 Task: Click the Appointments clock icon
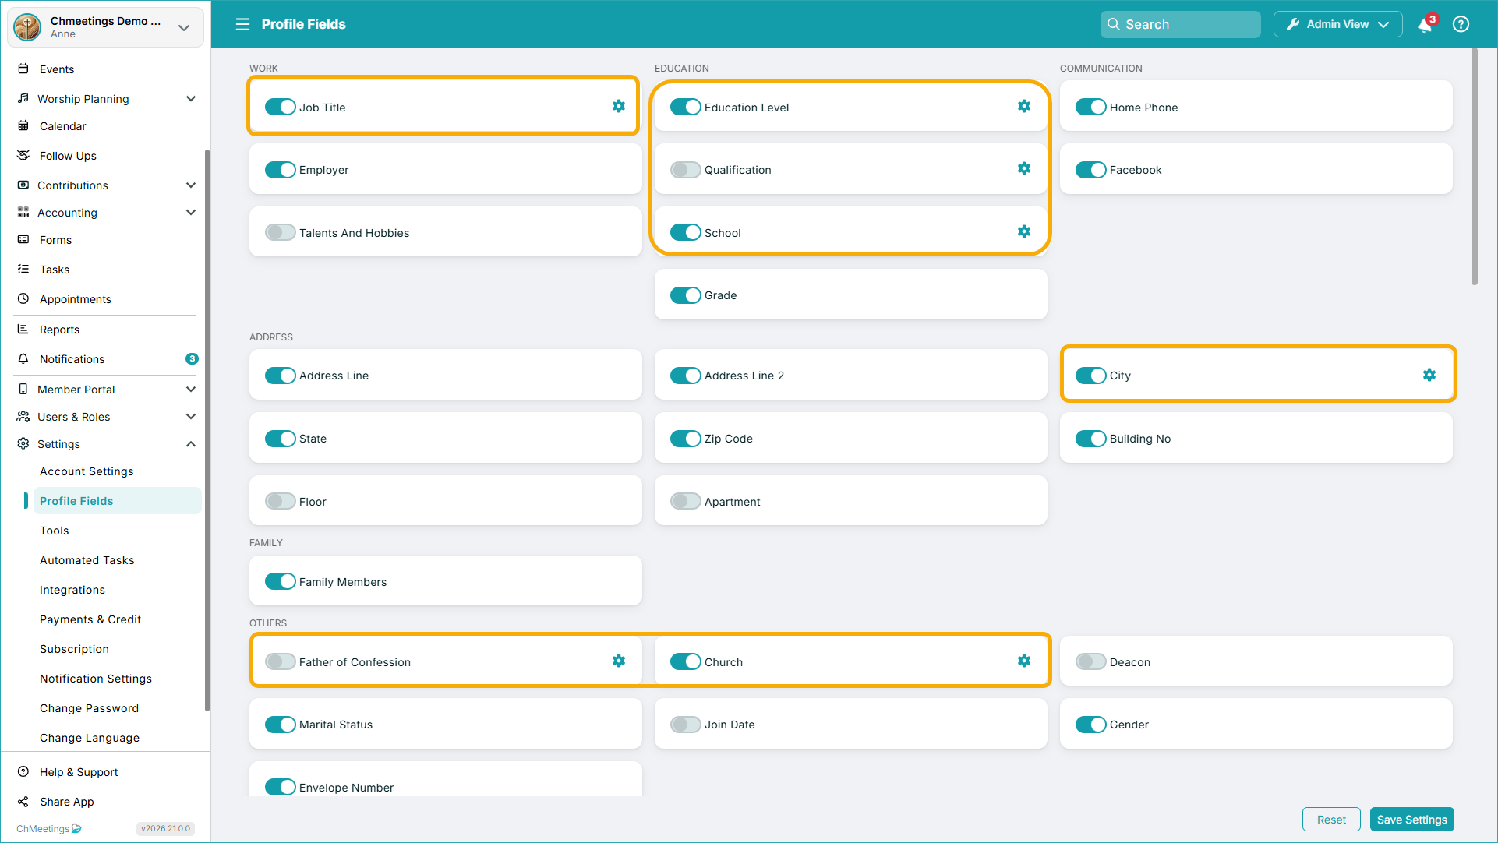coord(23,298)
